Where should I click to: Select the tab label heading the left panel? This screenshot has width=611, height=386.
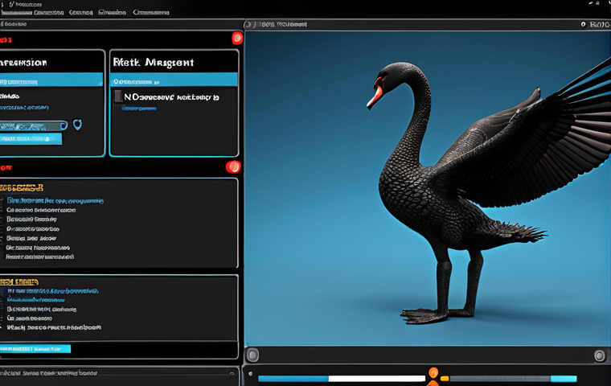14,24
